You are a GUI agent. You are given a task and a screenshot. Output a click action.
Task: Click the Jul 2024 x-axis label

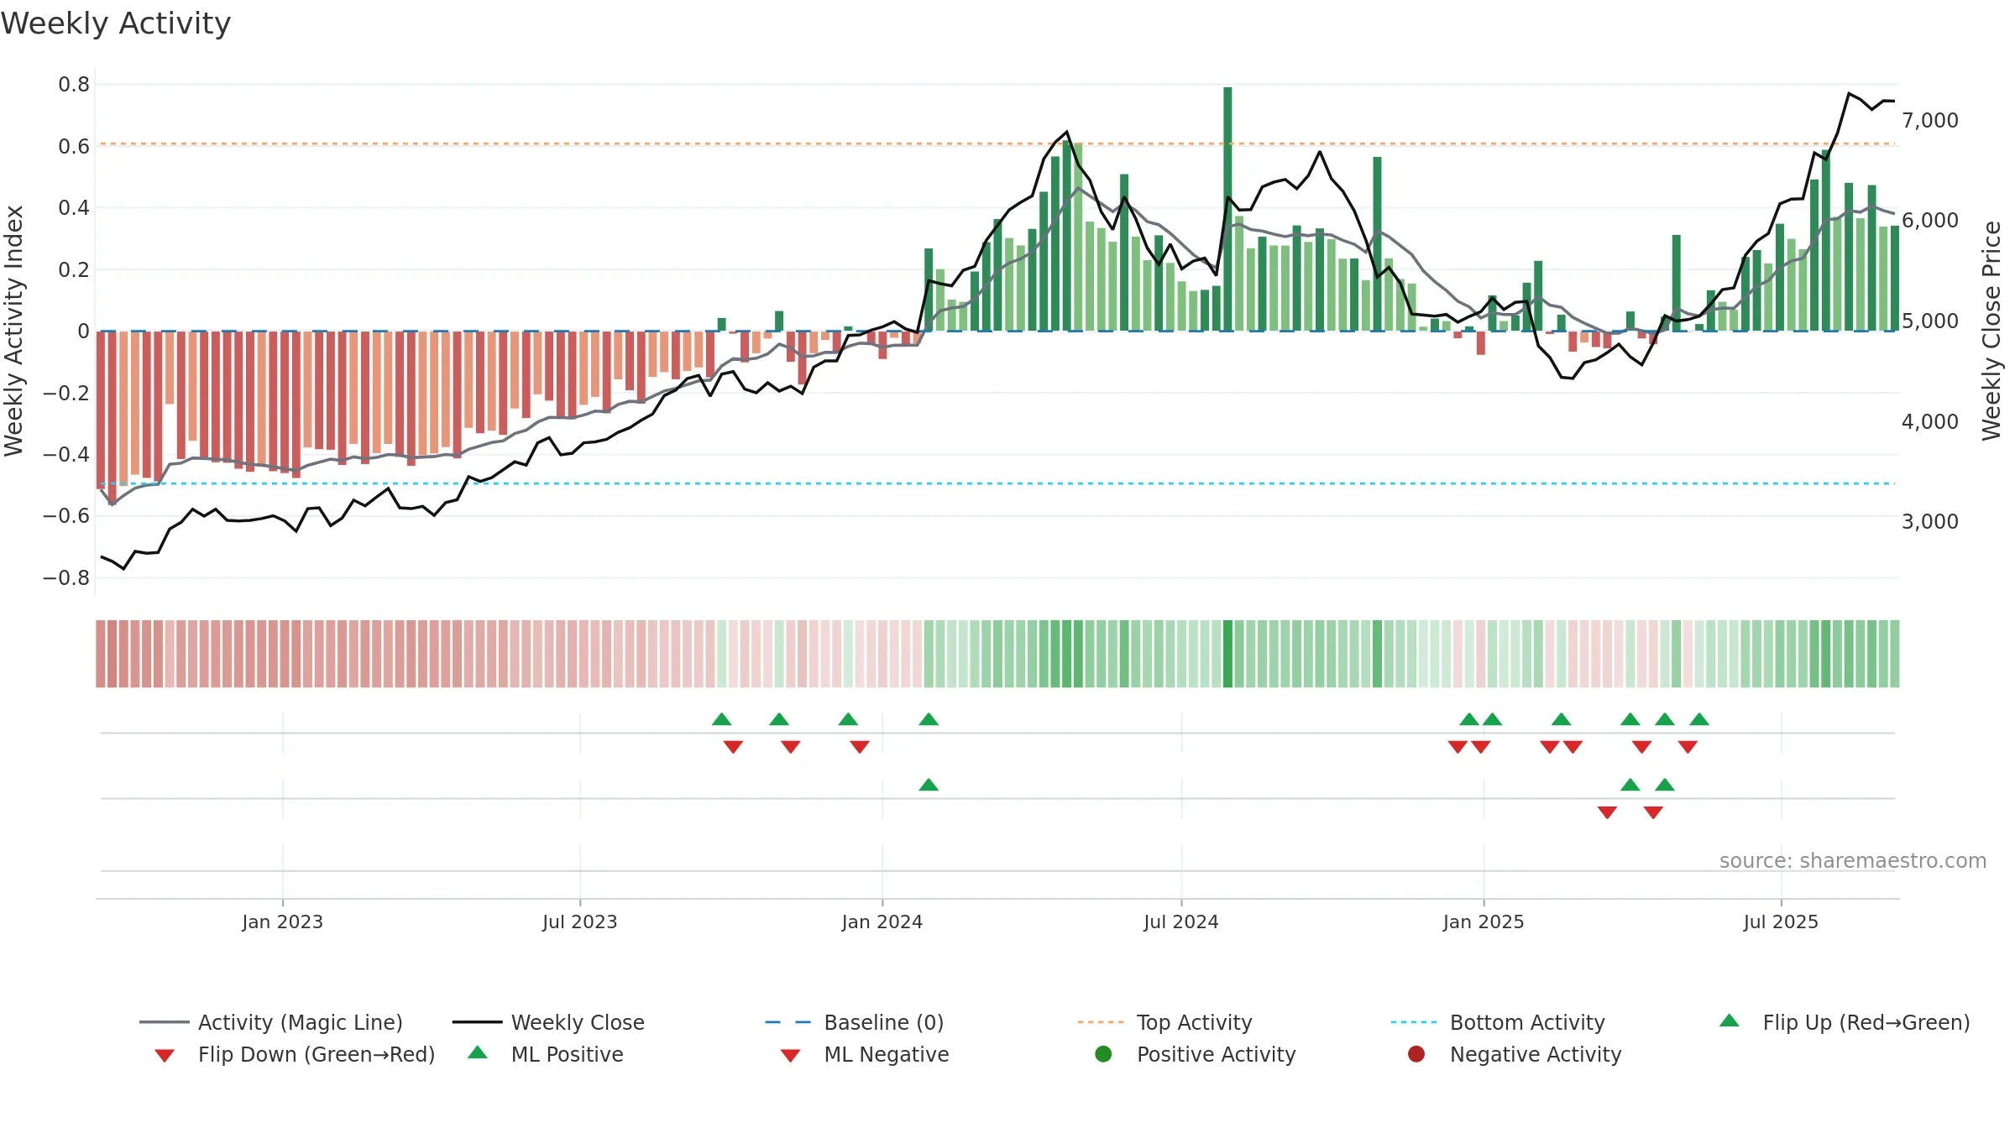tap(1181, 922)
